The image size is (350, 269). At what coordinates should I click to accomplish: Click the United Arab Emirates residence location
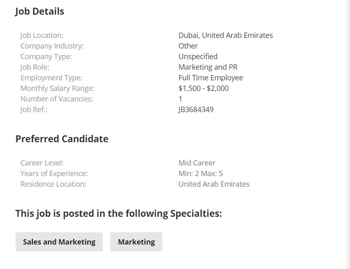click(214, 184)
